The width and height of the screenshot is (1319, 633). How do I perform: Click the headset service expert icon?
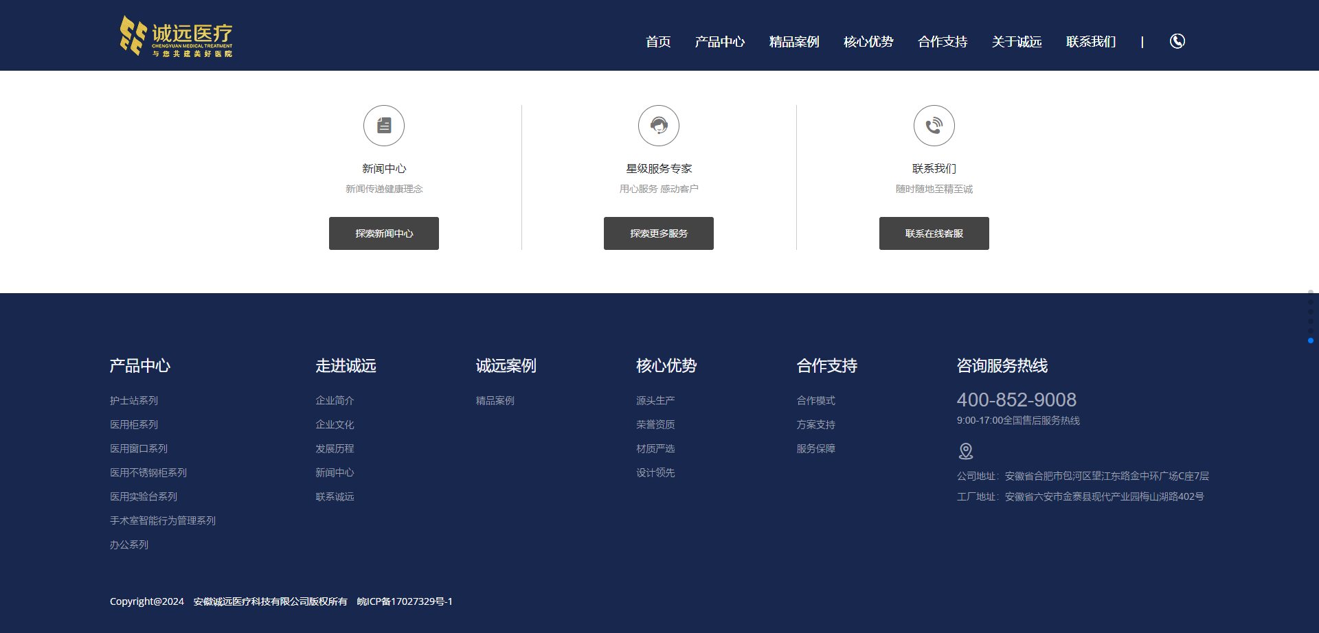point(659,126)
